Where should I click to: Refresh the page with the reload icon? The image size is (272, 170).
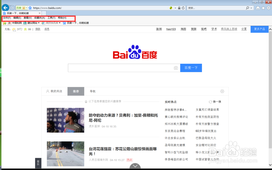click(x=183, y=8)
